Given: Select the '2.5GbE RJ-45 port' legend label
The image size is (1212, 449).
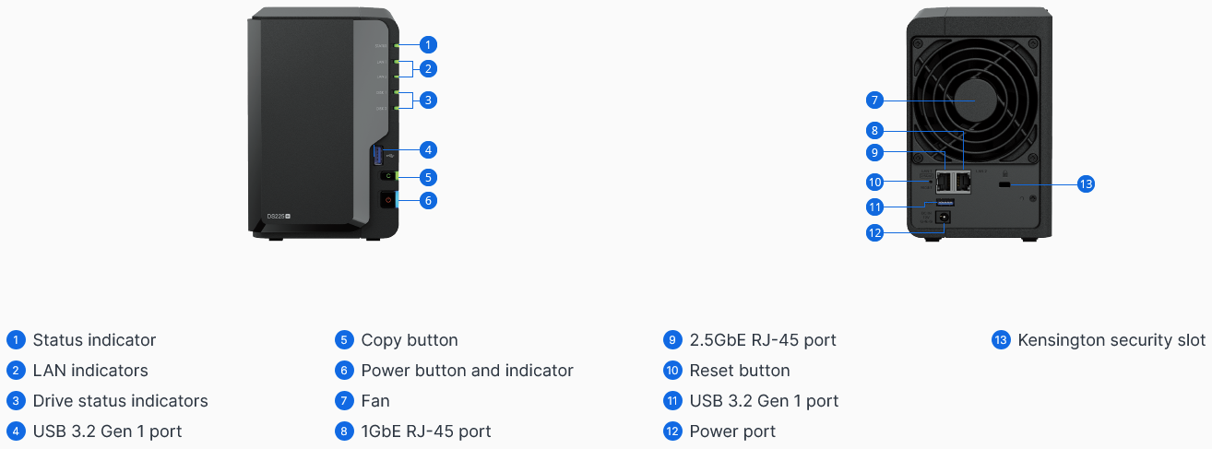Looking at the screenshot, I should coord(763,340).
